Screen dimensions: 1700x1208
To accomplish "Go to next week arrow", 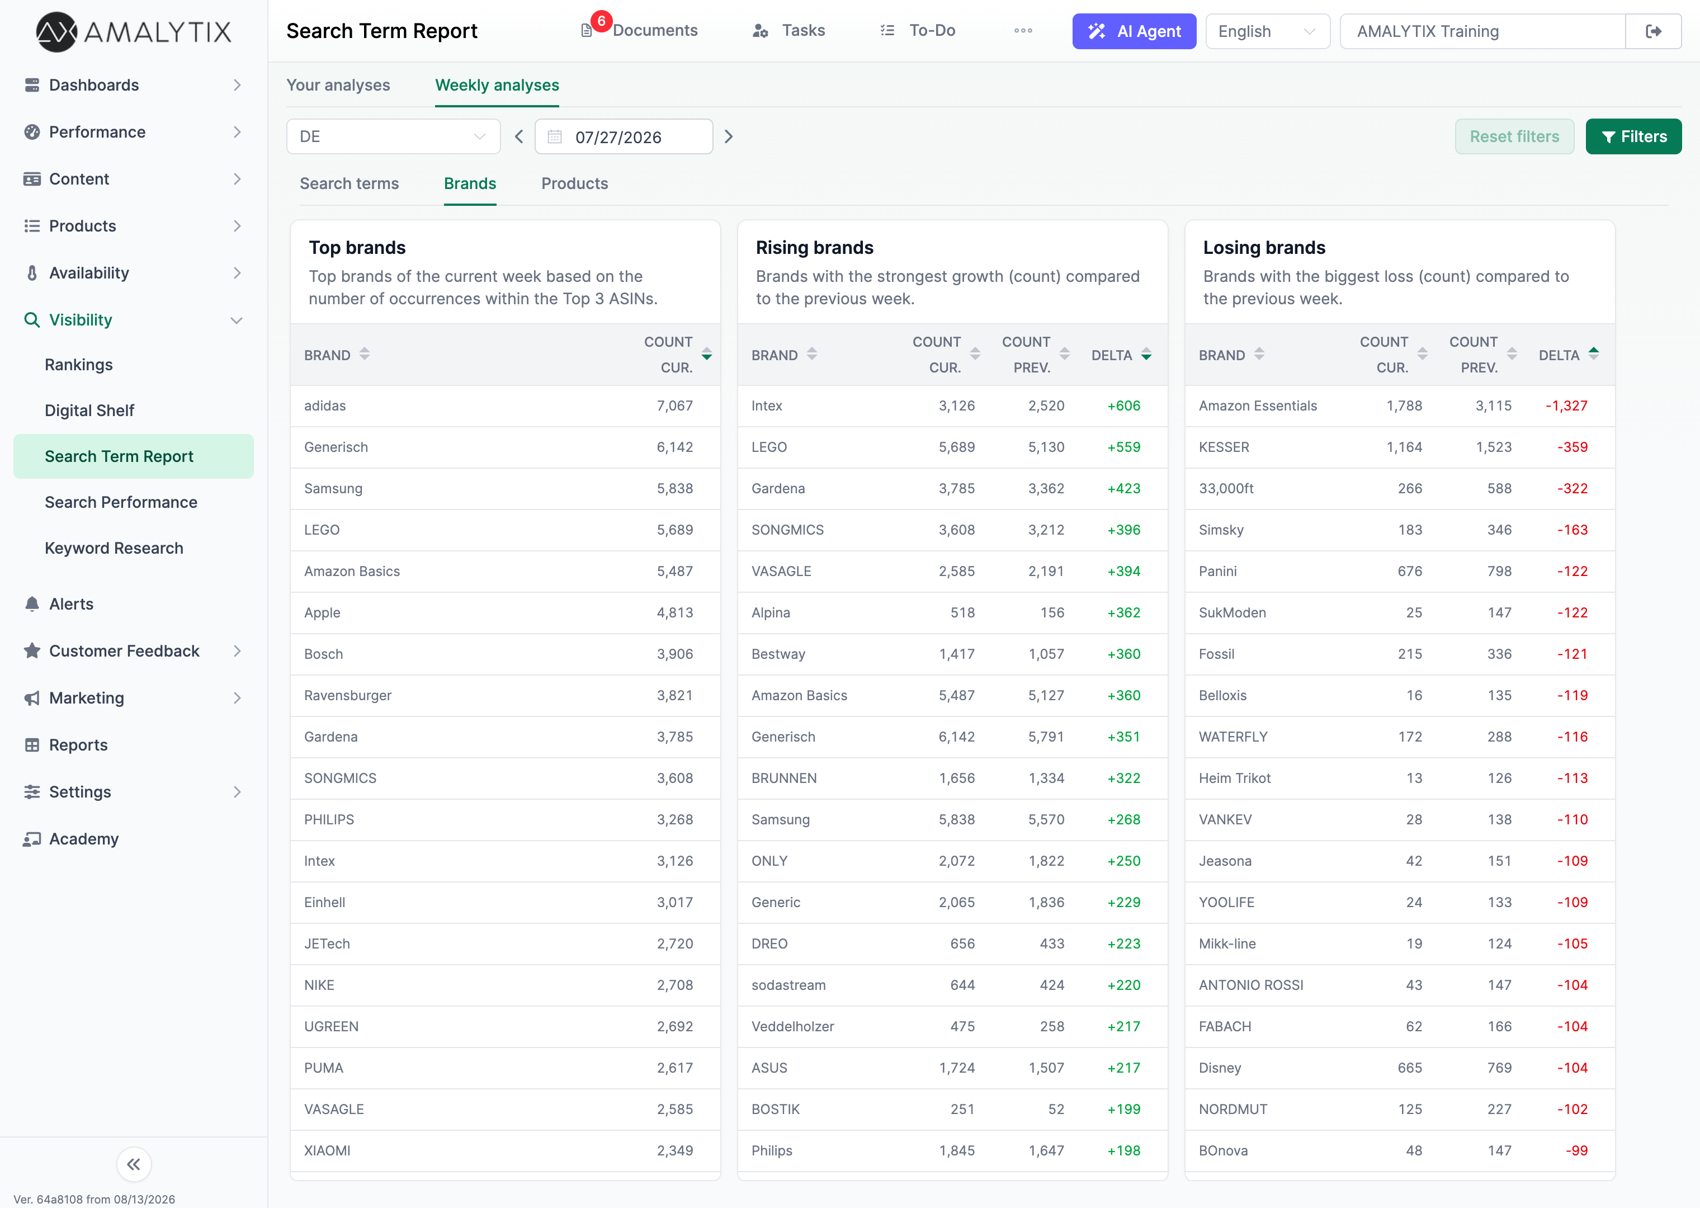I will [729, 136].
